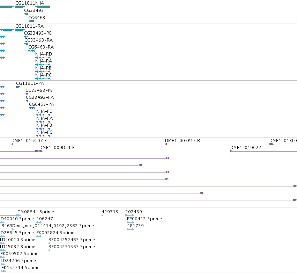The height and width of the screenshot is (273, 297).
Task: Select the LD15032.3prime EST label
Action: point(17,247)
